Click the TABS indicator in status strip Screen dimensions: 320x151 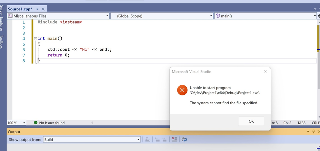tap(301, 123)
